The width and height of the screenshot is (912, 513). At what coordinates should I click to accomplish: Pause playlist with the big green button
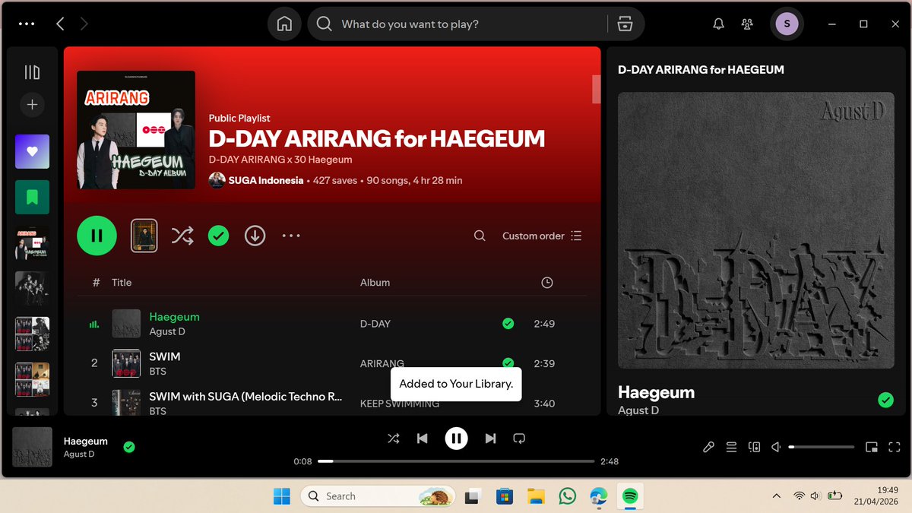[97, 236]
